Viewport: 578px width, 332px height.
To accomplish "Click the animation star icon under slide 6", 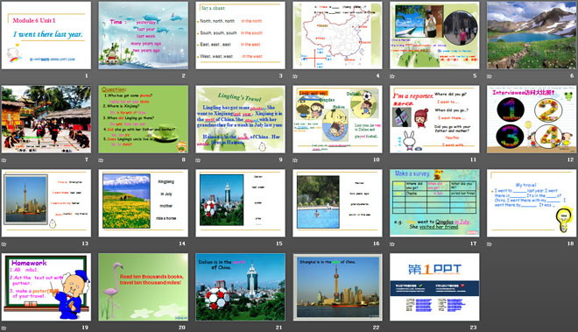I will [x=490, y=76].
